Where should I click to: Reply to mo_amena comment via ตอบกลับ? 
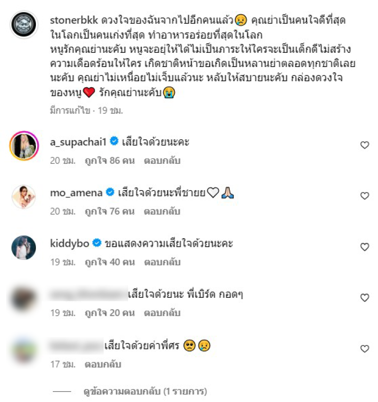pos(162,211)
